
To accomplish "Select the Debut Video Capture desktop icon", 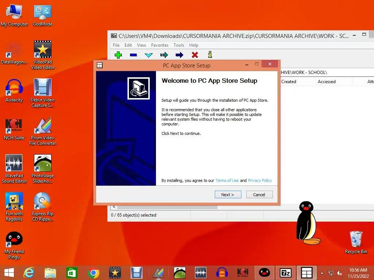I will click(43, 93).
